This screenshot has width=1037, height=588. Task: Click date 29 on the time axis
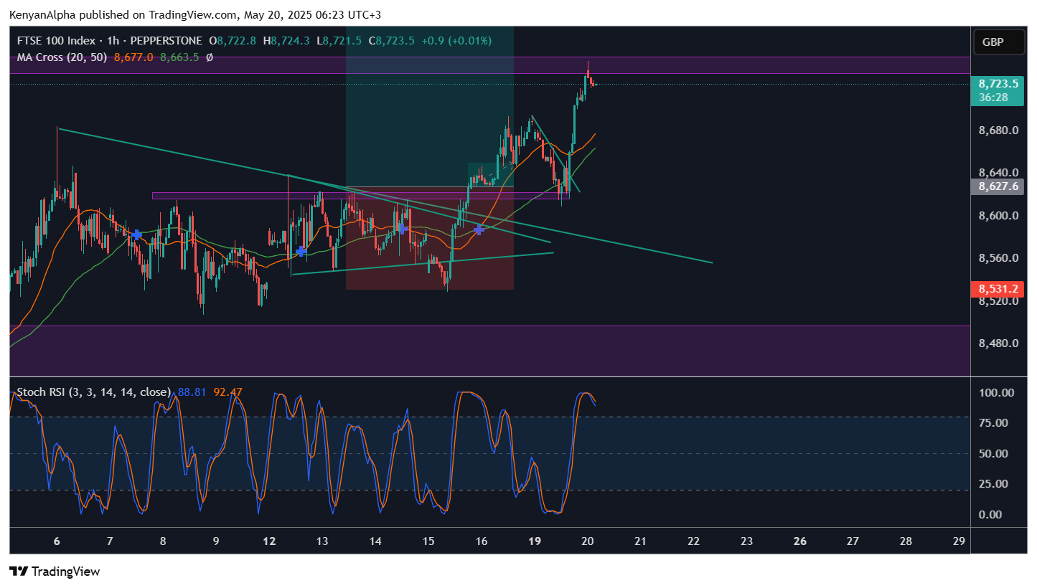(959, 541)
